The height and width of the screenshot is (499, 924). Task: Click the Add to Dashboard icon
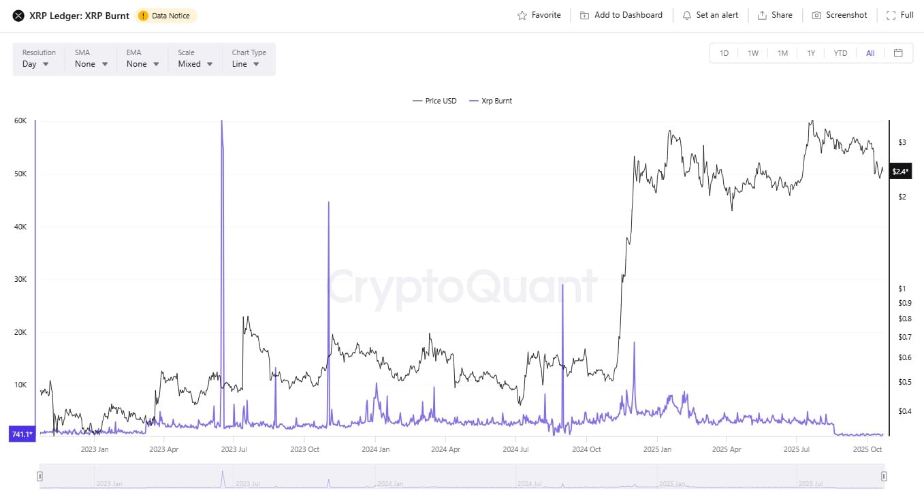(584, 15)
